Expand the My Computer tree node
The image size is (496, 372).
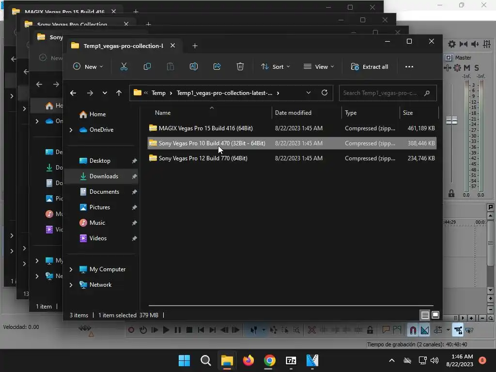pos(71,269)
